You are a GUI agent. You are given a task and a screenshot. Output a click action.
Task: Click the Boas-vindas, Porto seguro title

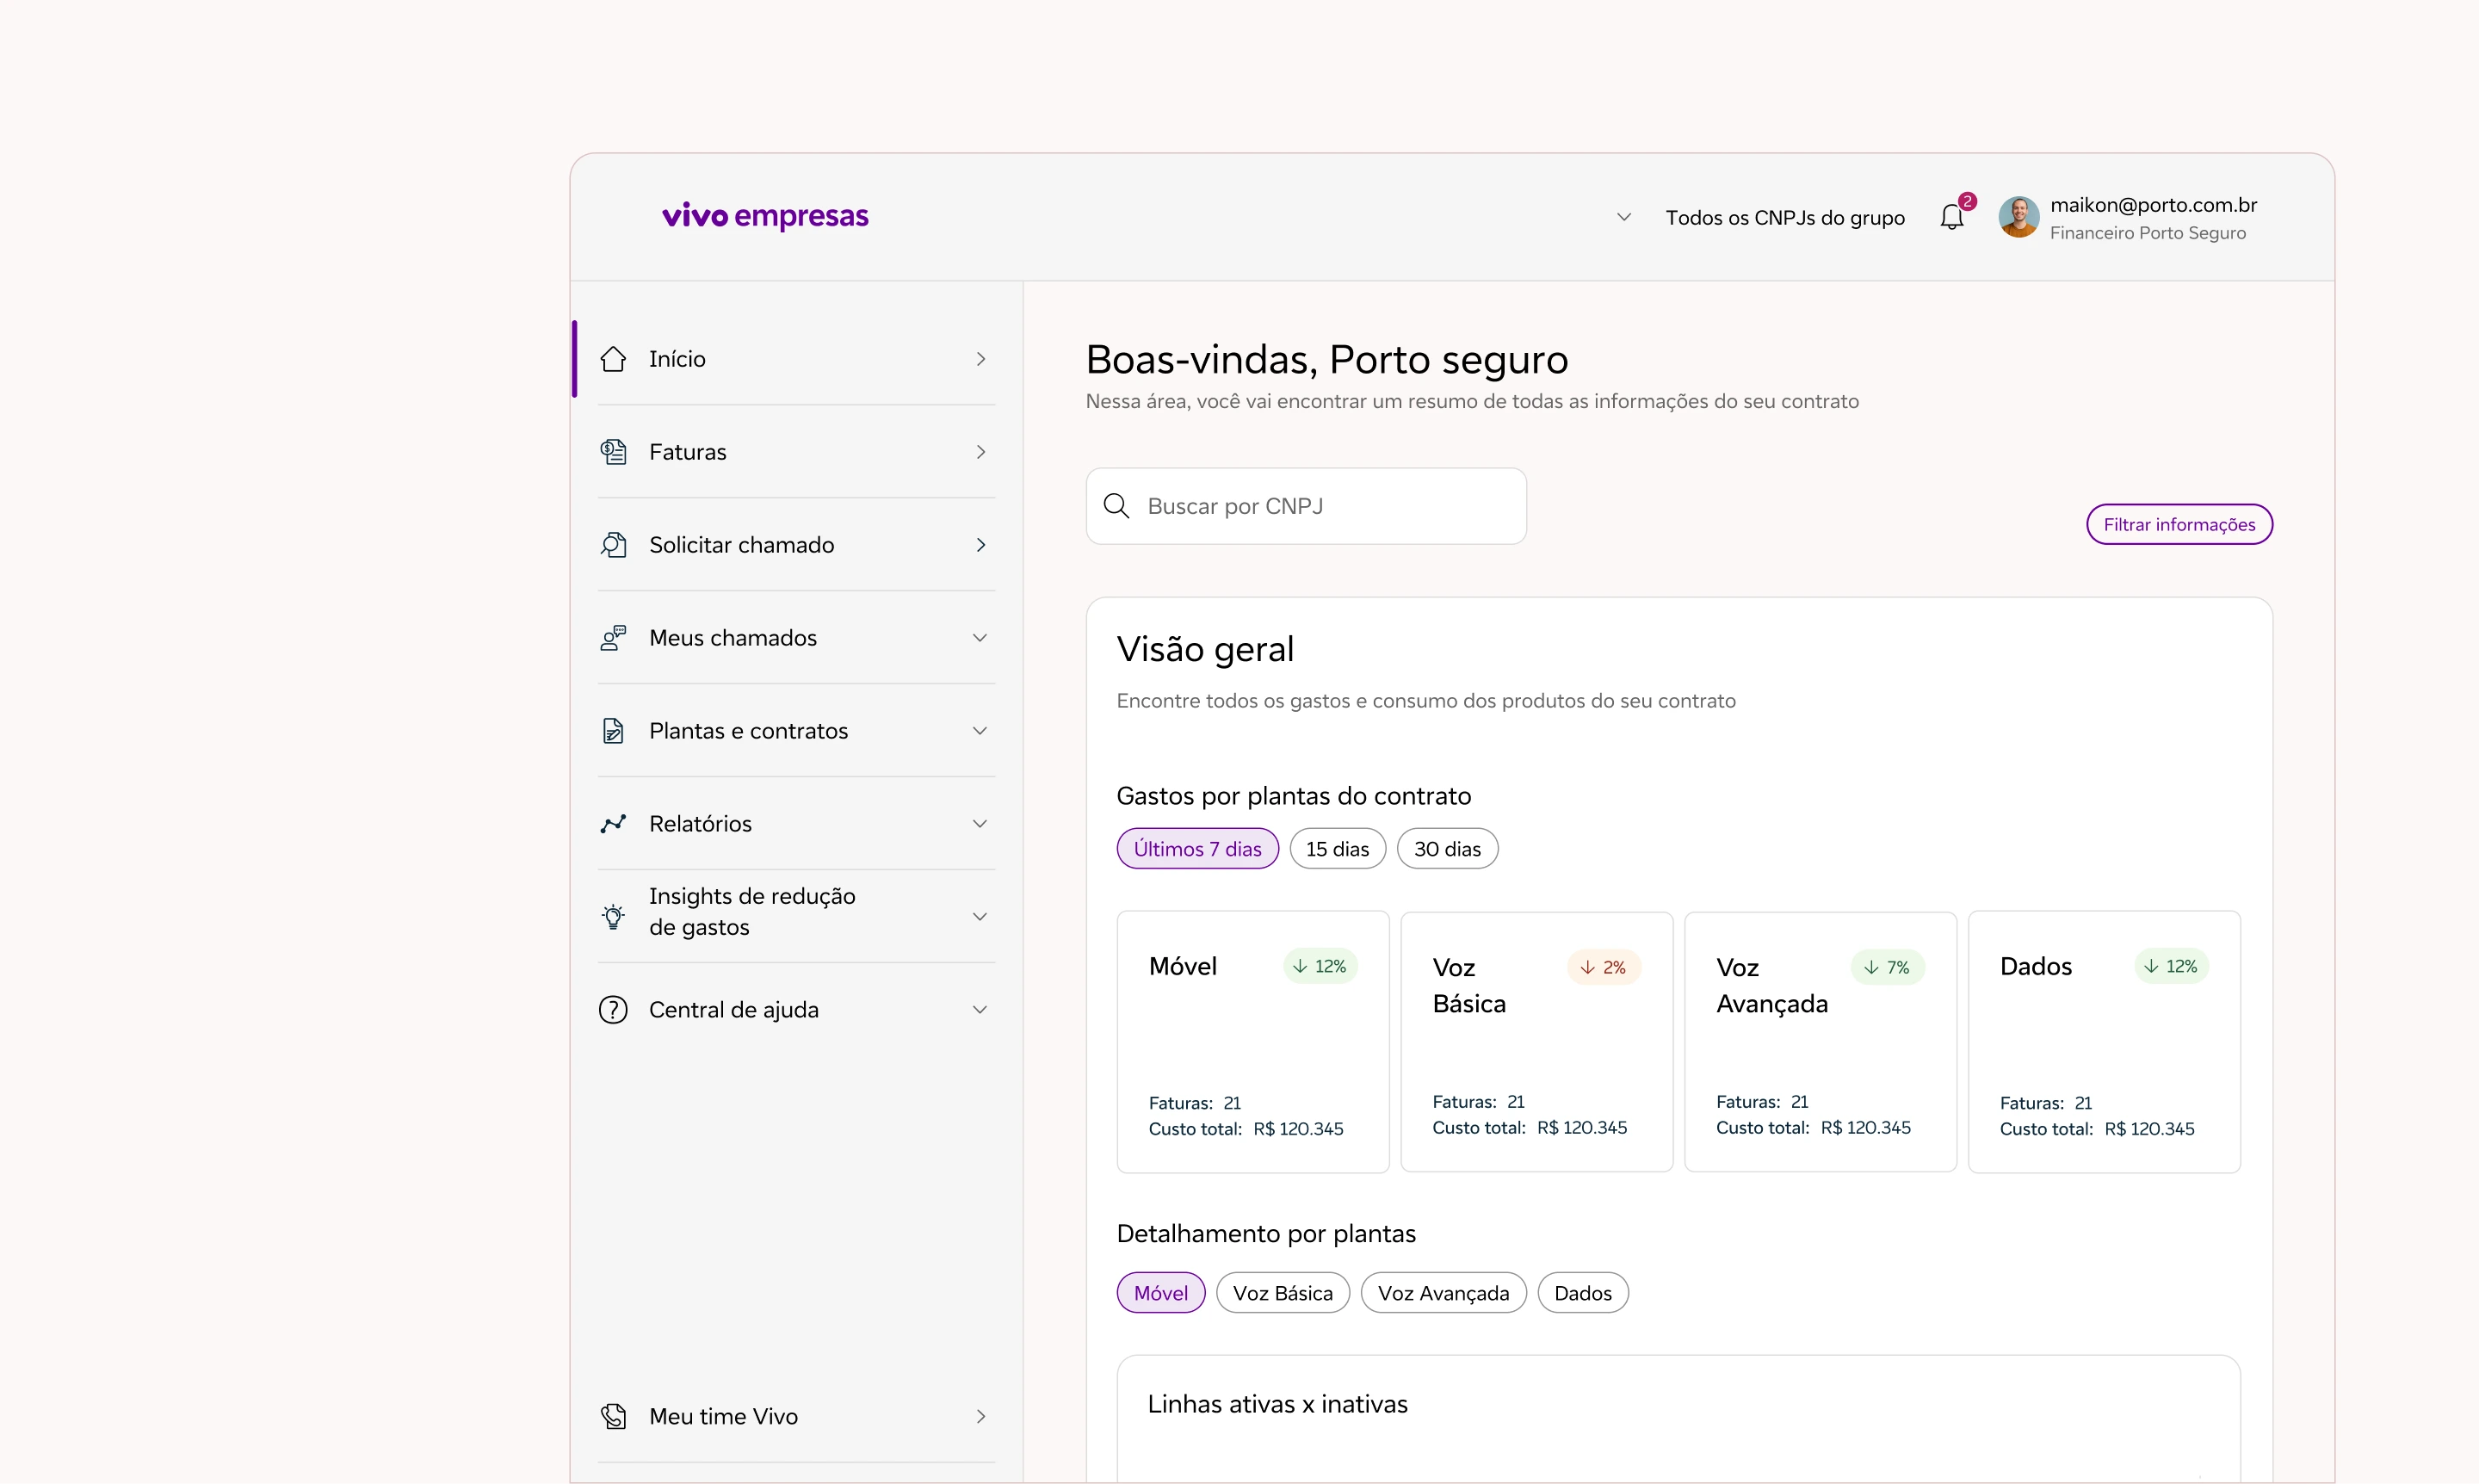(x=1327, y=360)
